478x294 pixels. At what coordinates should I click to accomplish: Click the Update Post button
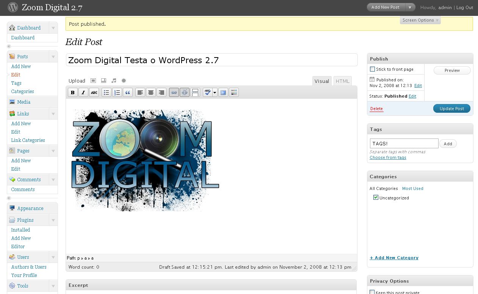coord(452,109)
